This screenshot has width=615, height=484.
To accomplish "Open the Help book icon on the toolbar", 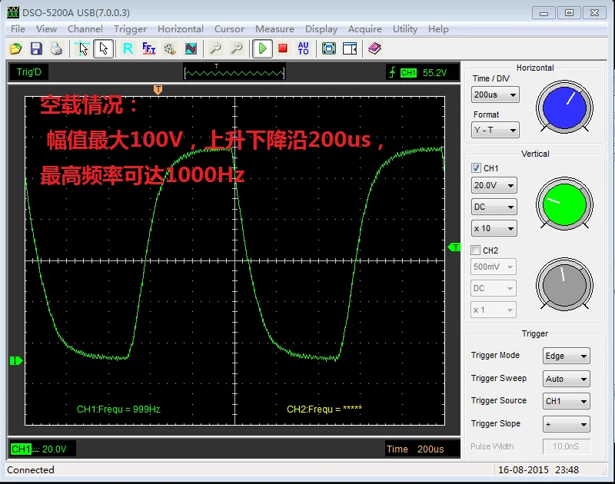I will [x=375, y=48].
